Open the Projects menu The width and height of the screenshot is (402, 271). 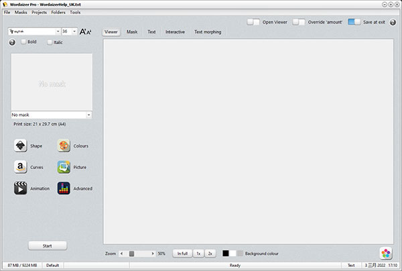coord(39,13)
